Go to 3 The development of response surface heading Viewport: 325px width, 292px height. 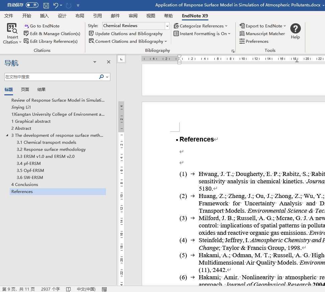(x=58, y=135)
